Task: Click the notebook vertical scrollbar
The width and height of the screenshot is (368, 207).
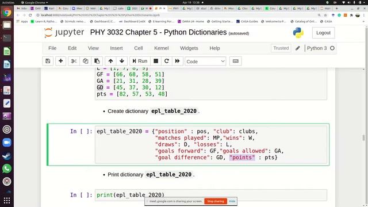Action: (363, 137)
